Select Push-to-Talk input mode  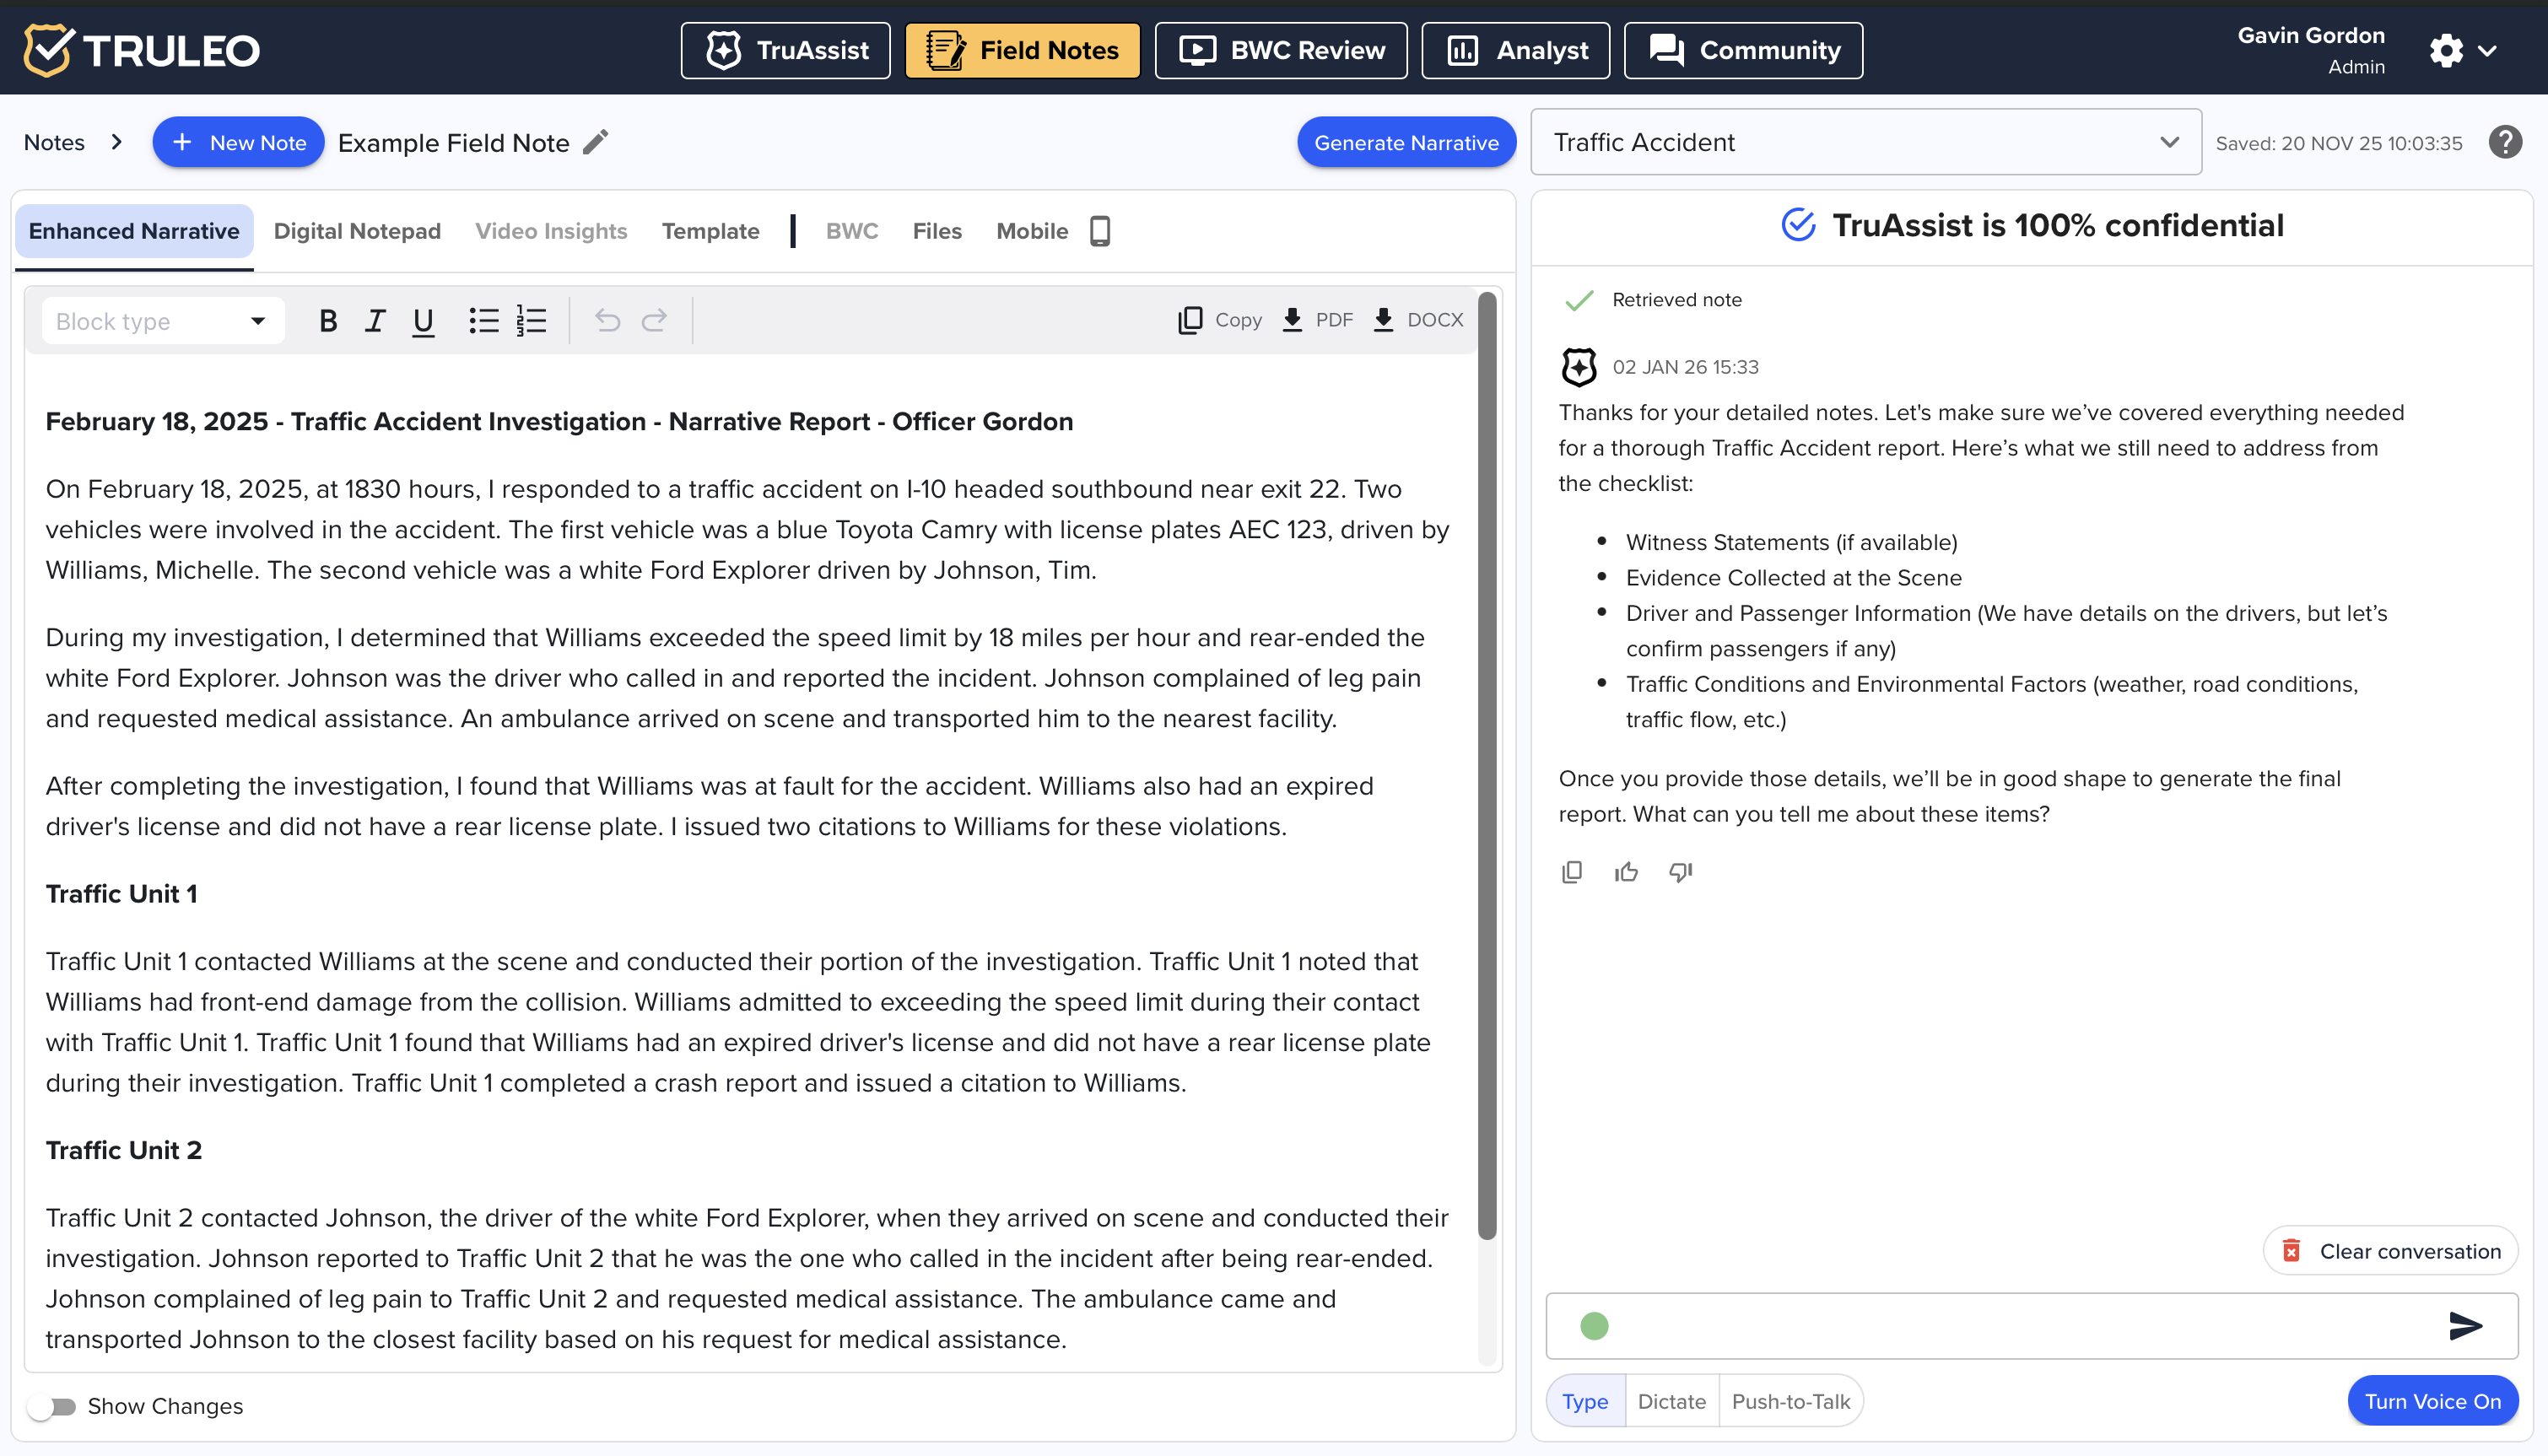1790,1401
